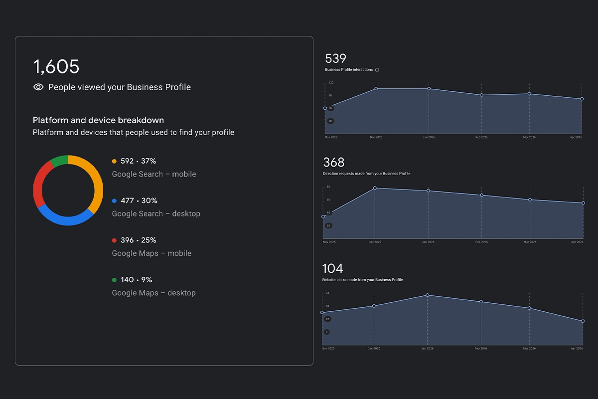The height and width of the screenshot is (399, 598).
Task: Click the Nov 2025 point on the direction requests chart
Action: [323, 216]
